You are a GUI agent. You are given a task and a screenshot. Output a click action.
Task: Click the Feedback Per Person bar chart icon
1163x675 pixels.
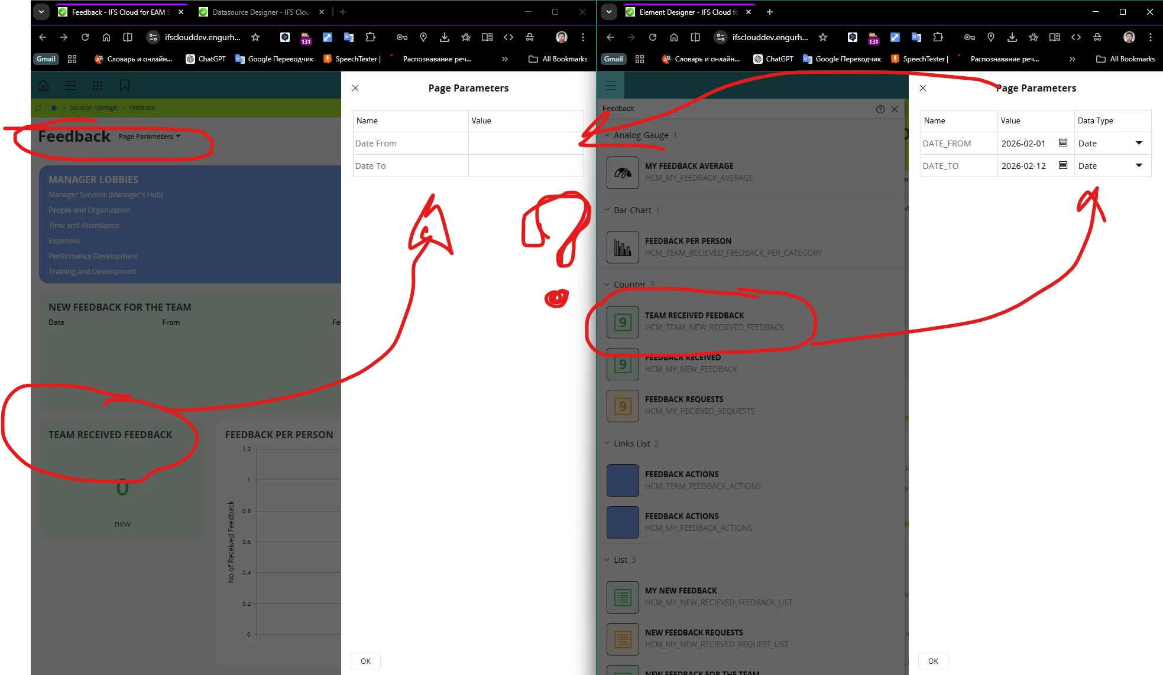click(622, 247)
